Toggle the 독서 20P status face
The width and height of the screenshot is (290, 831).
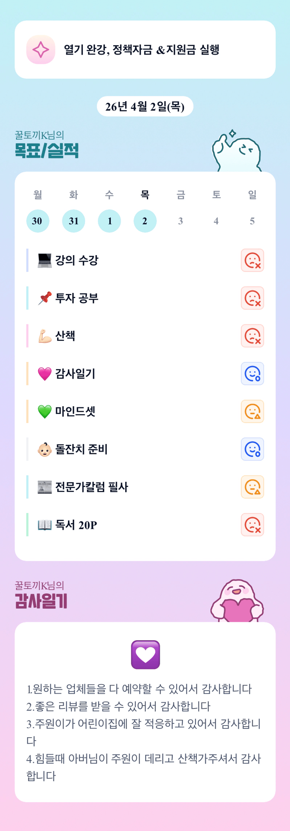coord(252,525)
